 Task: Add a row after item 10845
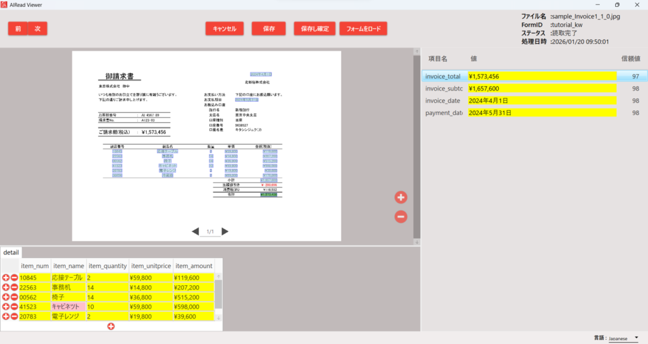pos(6,278)
